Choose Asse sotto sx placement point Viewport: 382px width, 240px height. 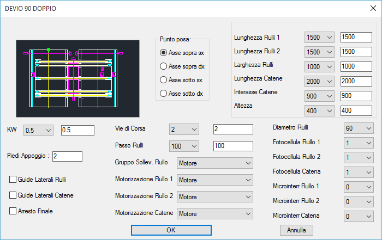tap(181, 80)
